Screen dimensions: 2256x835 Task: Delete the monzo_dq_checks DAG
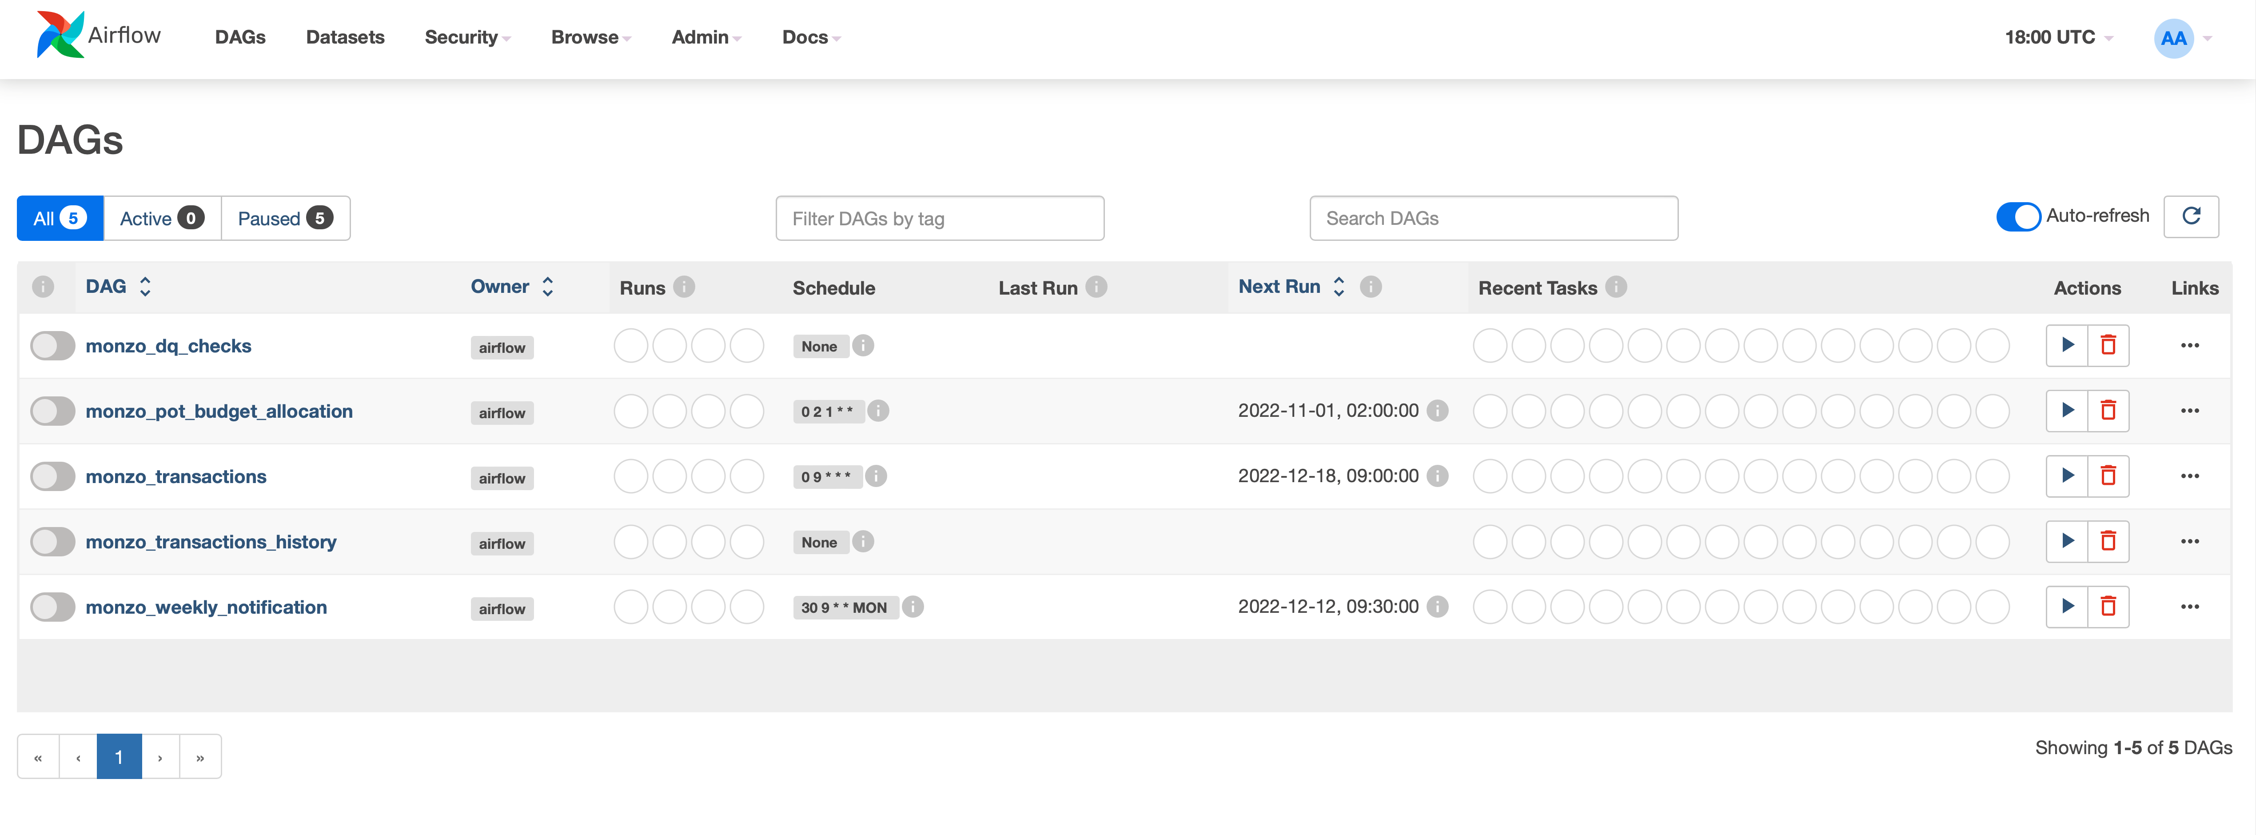point(2108,345)
